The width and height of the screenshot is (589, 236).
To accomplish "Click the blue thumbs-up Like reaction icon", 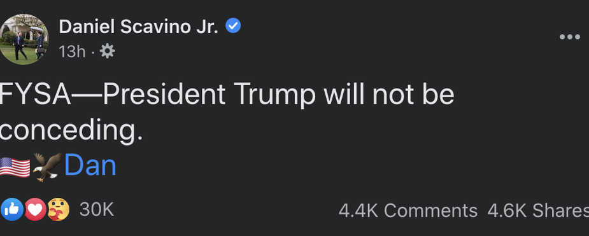I will (12, 209).
